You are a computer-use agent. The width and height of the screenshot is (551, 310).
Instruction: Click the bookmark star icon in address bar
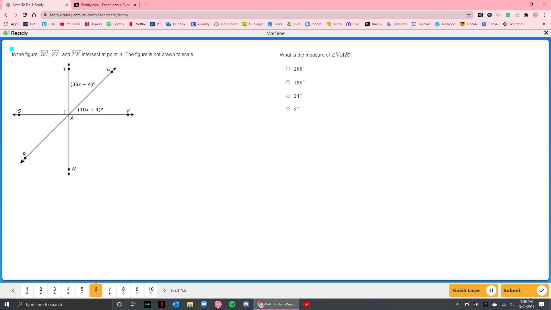(x=469, y=15)
